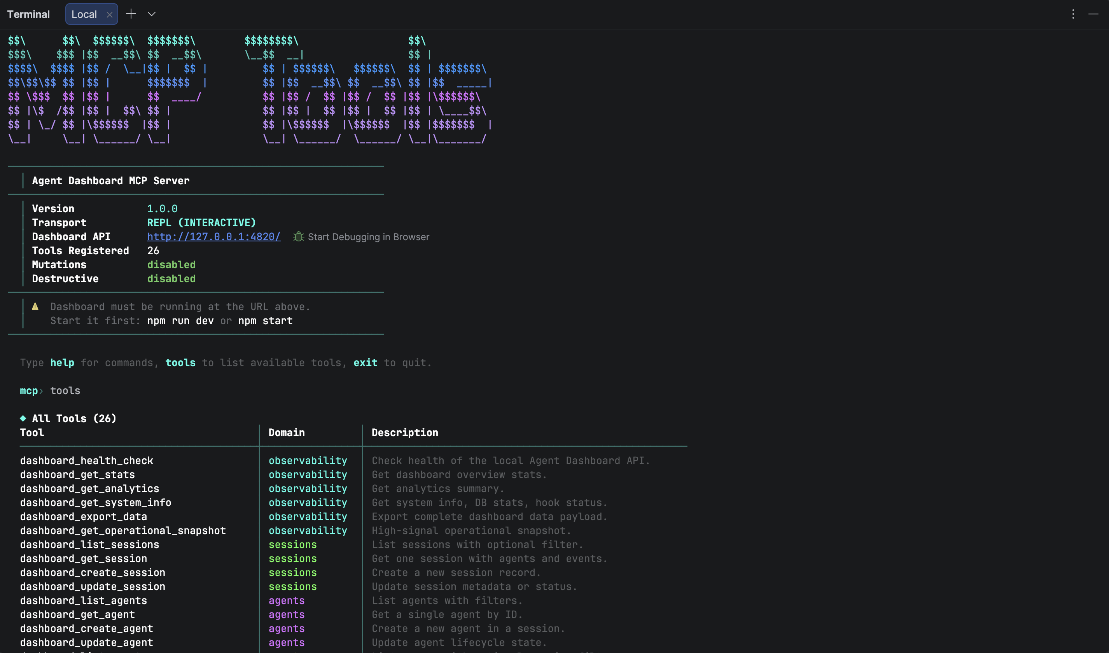Click the npm run dev command text

tap(180, 320)
